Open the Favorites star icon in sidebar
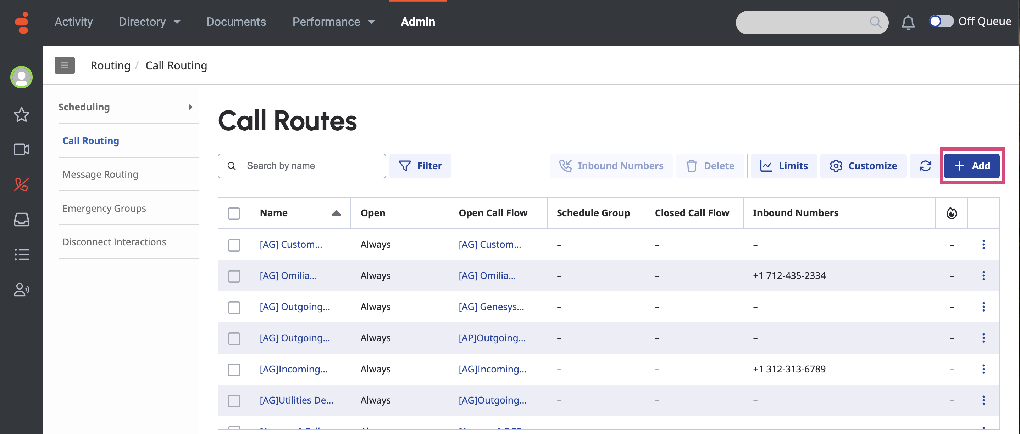1020x434 pixels. click(21, 115)
